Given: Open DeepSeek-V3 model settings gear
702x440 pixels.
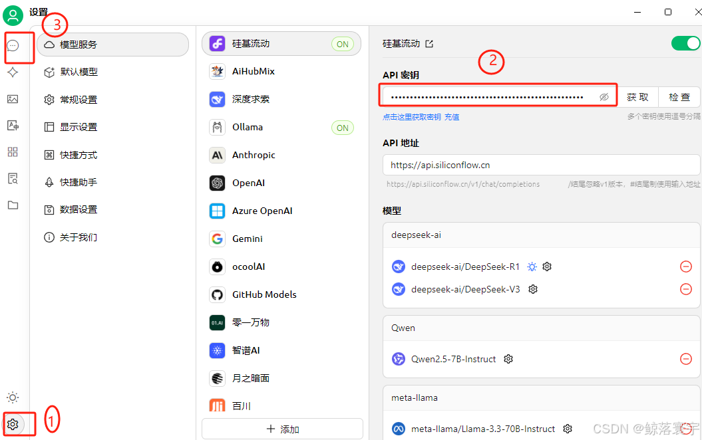Looking at the screenshot, I should [533, 289].
